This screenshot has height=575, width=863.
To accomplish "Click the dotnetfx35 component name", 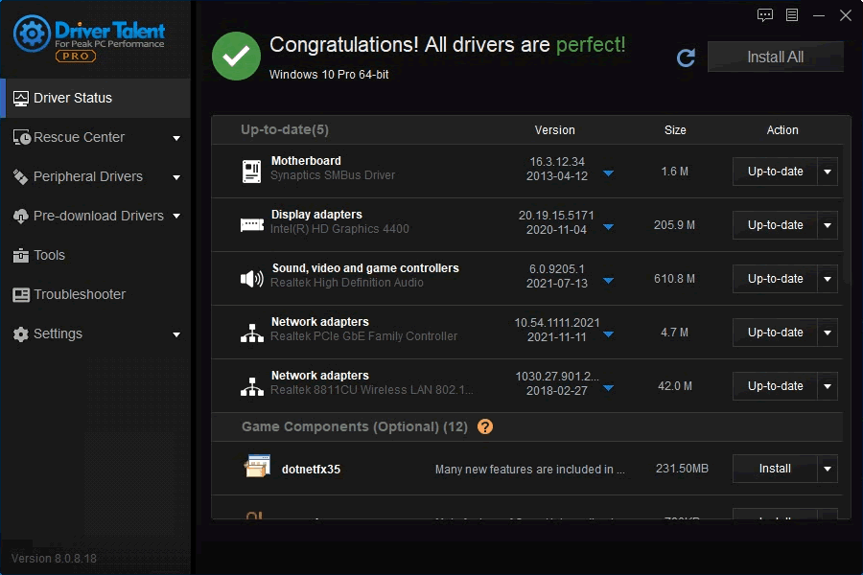I will 311,470.
